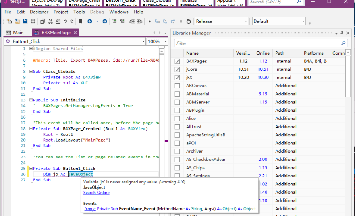The height and width of the screenshot is (216, 355).
Task: Click the Search Online link in tooltip
Action: coord(96,193)
